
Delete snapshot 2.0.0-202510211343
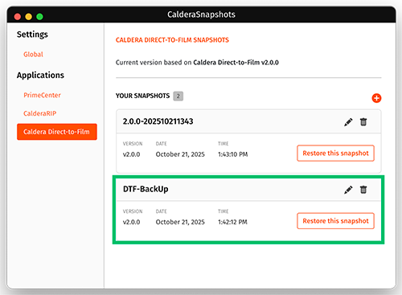click(363, 122)
